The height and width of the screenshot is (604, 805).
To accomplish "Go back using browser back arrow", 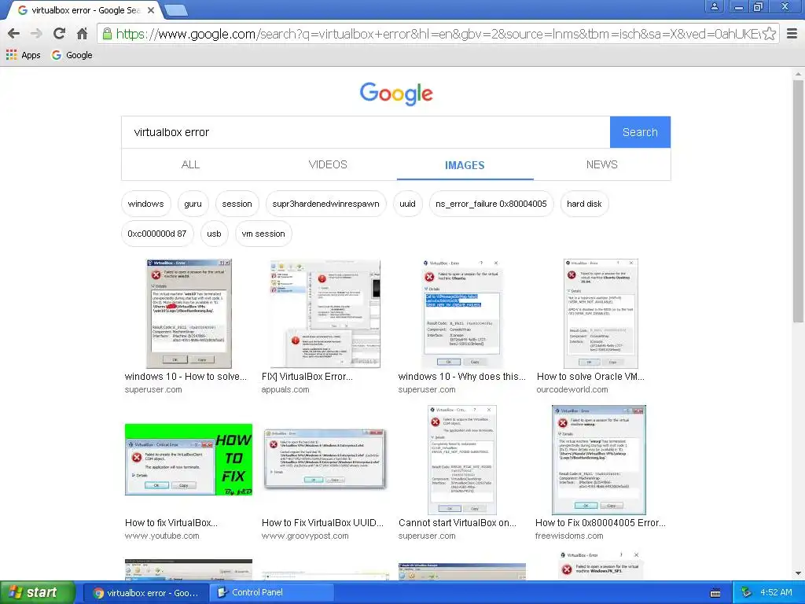I will point(14,34).
